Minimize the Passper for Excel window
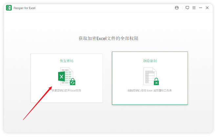 [201, 8]
